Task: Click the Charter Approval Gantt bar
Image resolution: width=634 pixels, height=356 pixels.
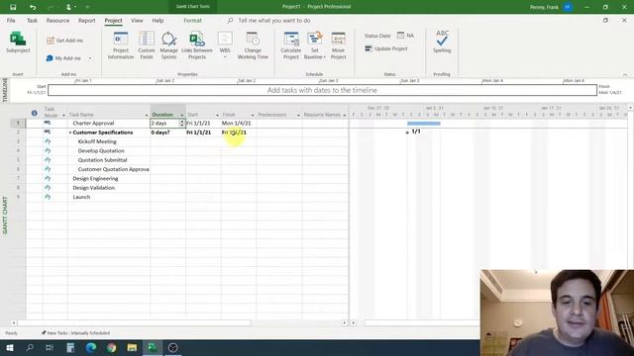Action: pos(424,123)
